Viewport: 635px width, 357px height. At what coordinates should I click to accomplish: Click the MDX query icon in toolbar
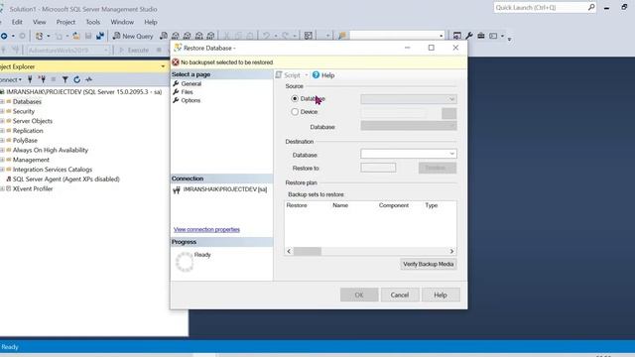176,36
